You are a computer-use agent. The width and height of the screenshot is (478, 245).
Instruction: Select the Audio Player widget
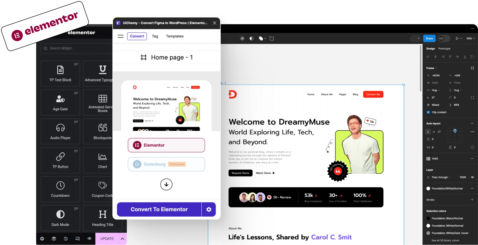(x=60, y=131)
